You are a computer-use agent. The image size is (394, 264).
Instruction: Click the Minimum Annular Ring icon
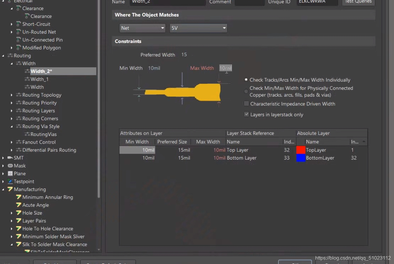click(x=19, y=197)
